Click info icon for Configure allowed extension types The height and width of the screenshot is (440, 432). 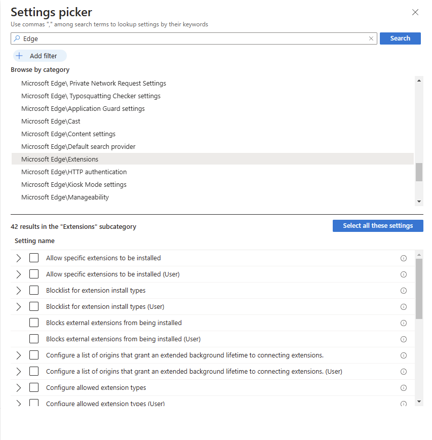[x=403, y=388]
